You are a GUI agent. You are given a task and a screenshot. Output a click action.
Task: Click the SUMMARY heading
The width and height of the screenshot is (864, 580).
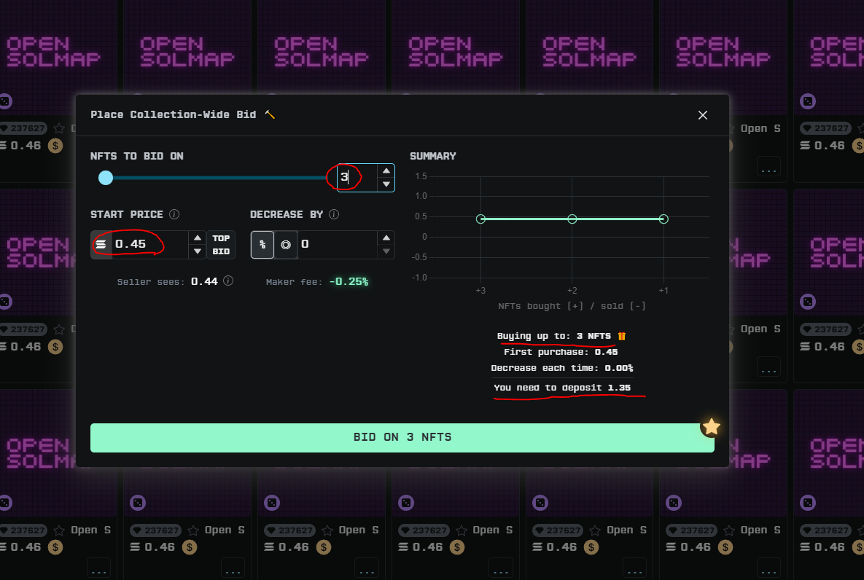pos(433,157)
